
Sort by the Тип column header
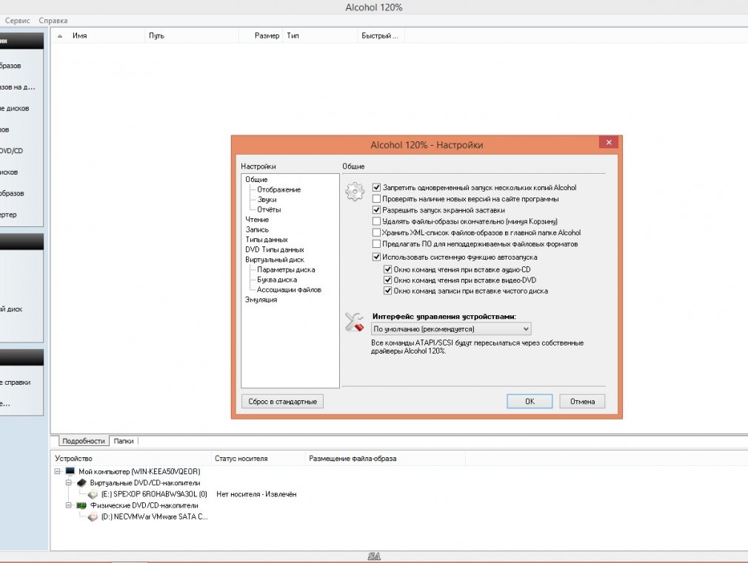click(320, 36)
